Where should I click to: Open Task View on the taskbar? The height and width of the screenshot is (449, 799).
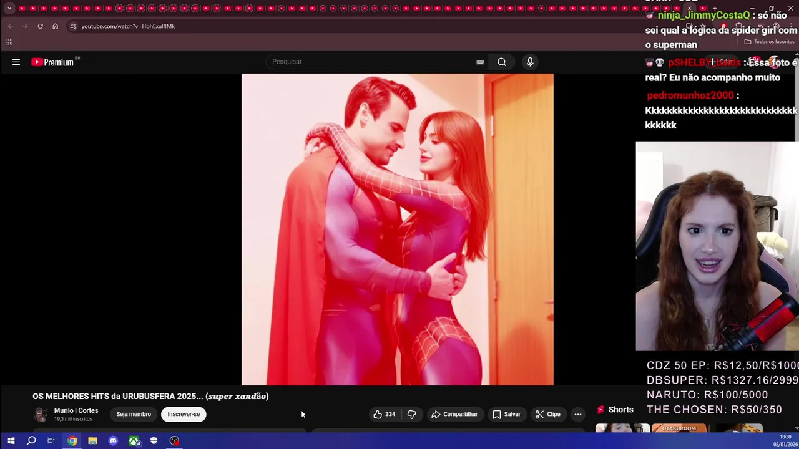point(51,441)
